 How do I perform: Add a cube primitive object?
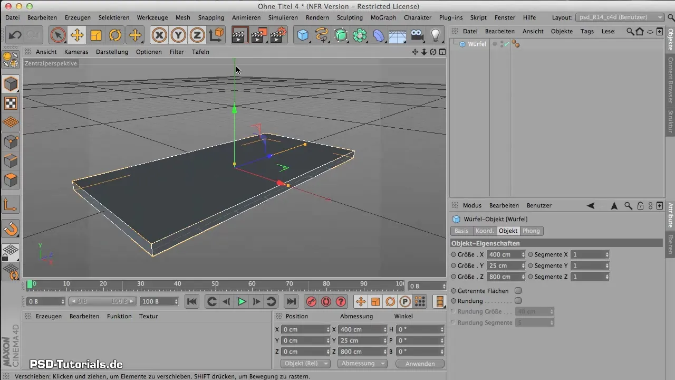pos(303,35)
